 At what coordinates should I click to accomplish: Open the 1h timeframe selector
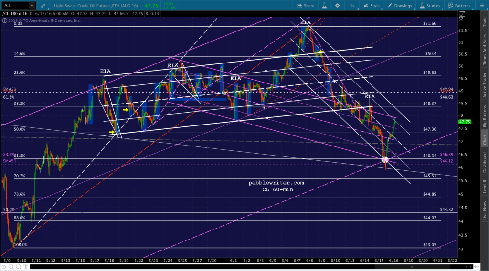click(x=352, y=6)
